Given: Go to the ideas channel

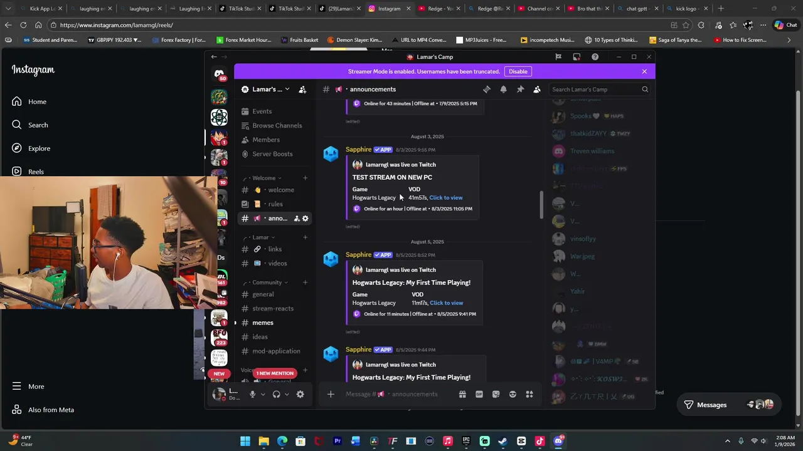Looking at the screenshot, I should (x=275, y=337).
